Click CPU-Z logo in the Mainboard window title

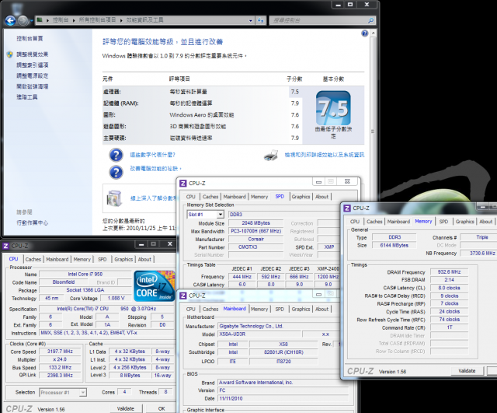(183, 296)
